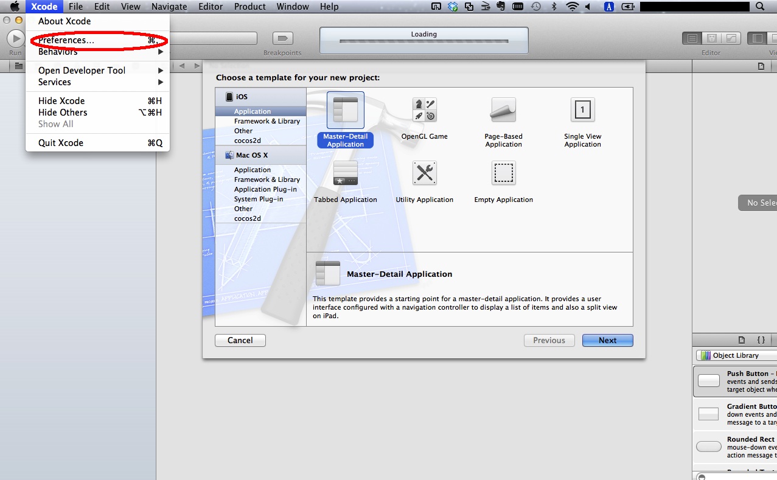
Task: Open the Object Library dropdown
Action: pos(736,355)
